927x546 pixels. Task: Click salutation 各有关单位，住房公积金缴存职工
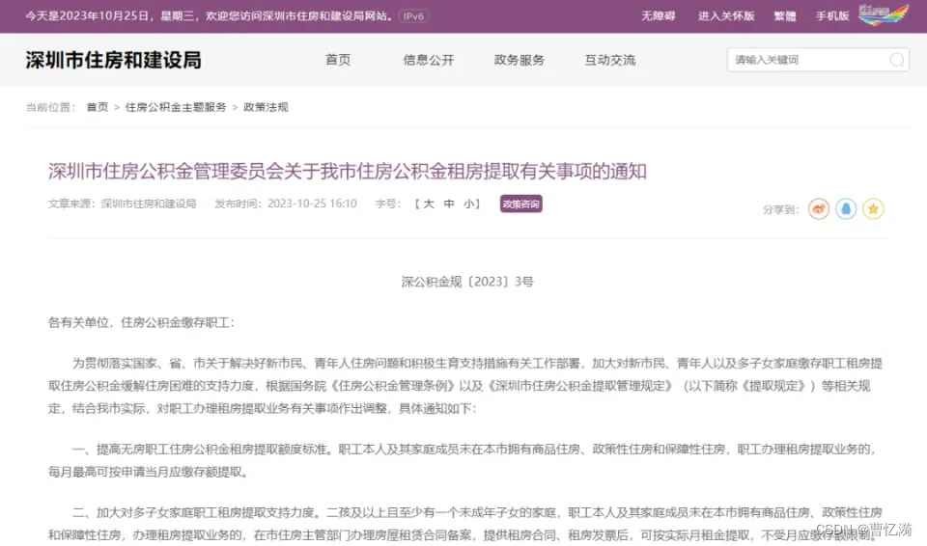tap(141, 322)
